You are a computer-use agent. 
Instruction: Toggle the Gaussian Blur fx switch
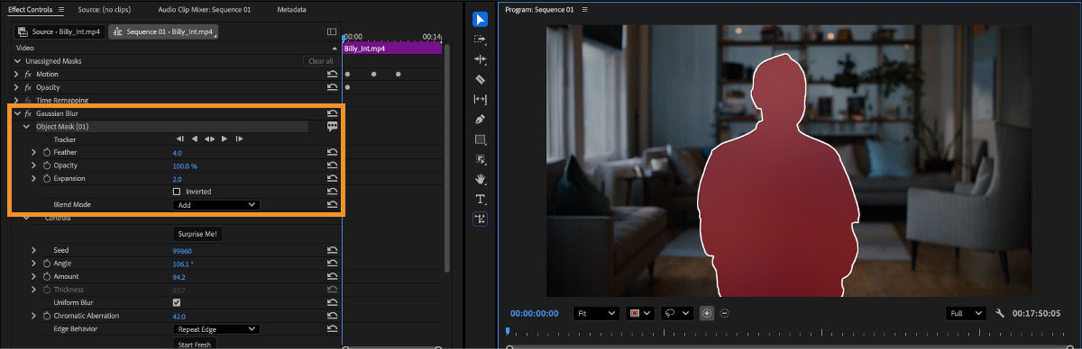point(28,113)
